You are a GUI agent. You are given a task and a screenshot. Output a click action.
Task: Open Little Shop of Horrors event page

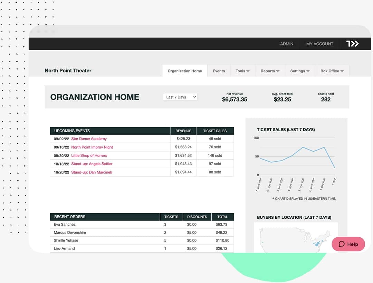[90, 155]
